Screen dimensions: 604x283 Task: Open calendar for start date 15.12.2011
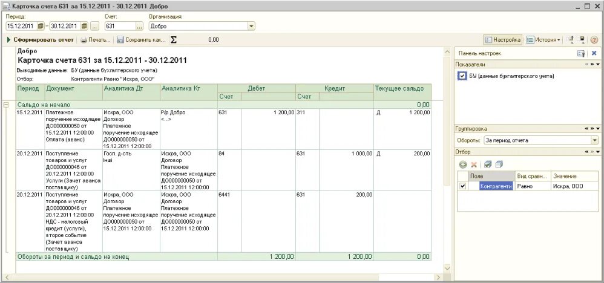click(41, 26)
